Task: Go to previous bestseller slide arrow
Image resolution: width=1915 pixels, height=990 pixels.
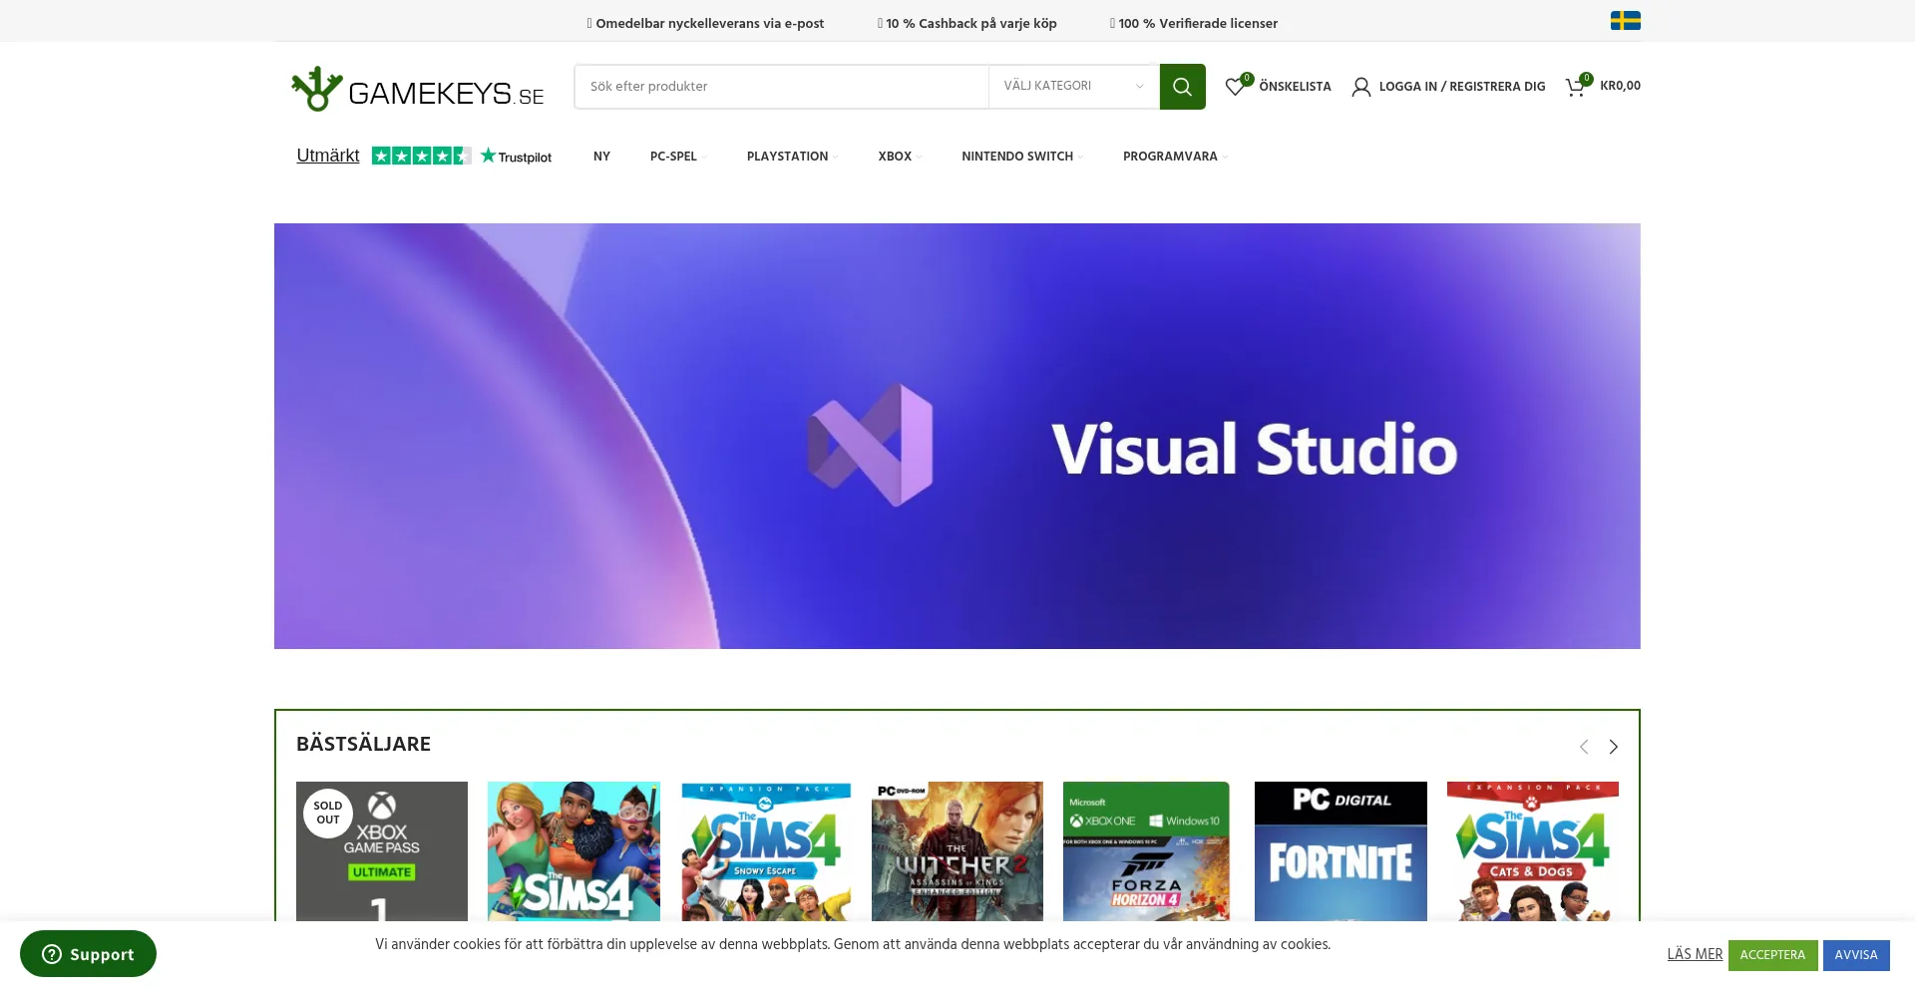Action: click(x=1583, y=747)
